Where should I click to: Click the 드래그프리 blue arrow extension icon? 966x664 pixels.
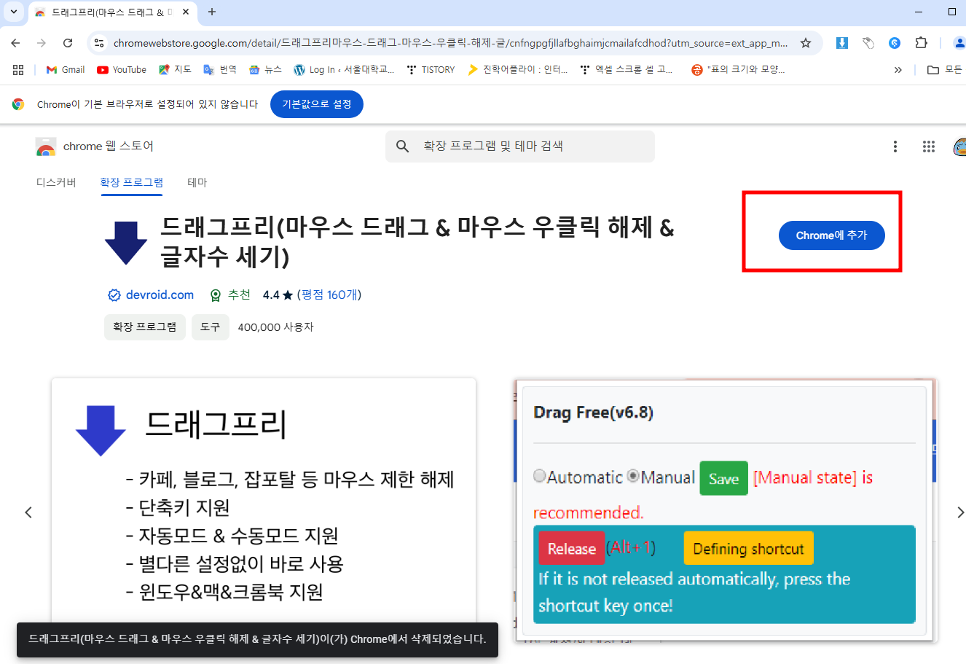126,243
